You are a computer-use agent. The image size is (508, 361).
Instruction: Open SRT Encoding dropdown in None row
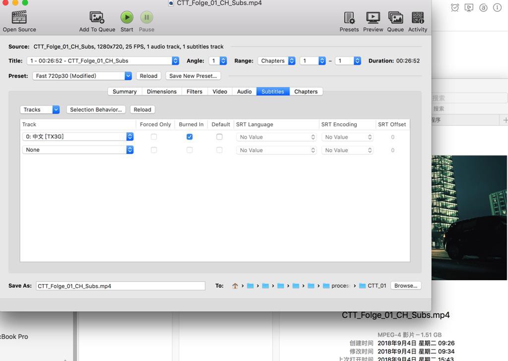[347, 150]
